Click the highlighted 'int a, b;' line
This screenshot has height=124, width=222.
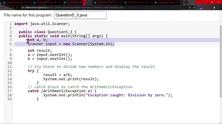point(37,40)
